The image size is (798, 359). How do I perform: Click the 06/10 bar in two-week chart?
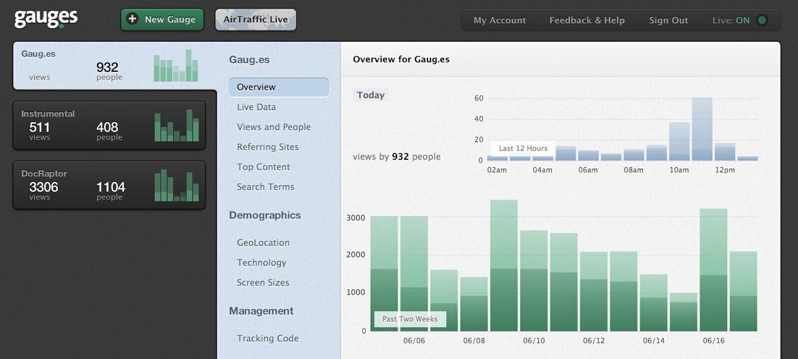[x=534, y=281]
